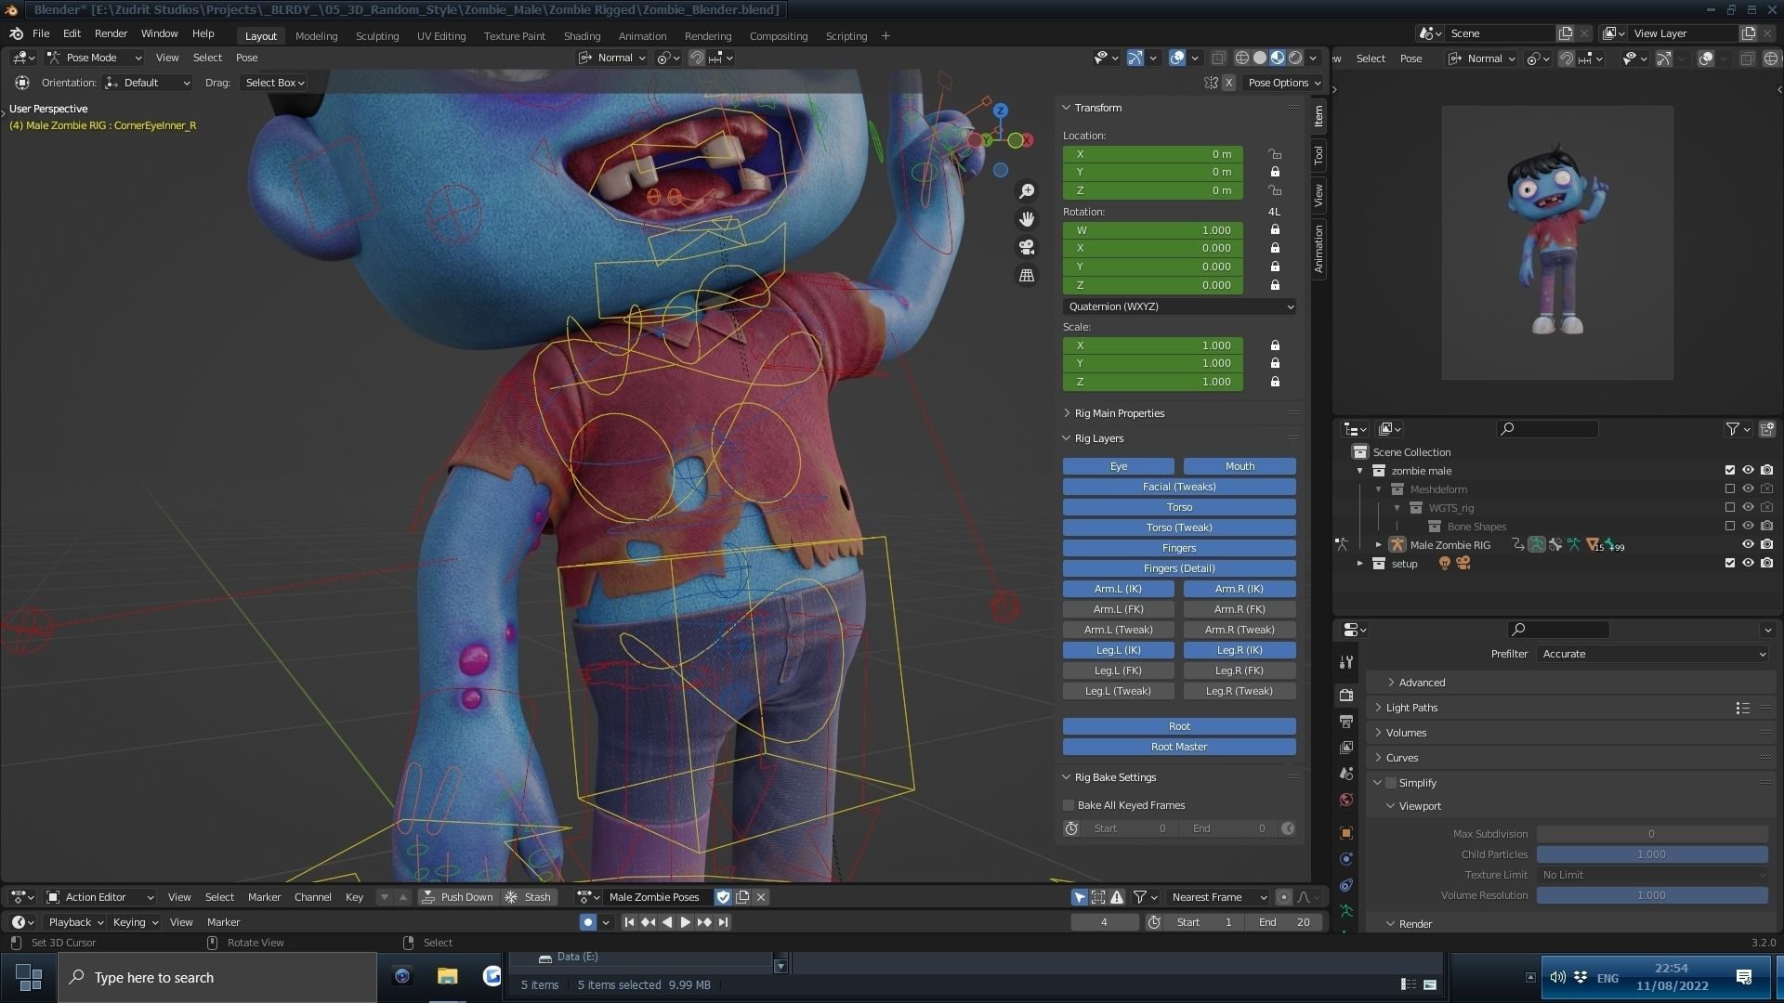Open the Render menu

tap(111, 33)
